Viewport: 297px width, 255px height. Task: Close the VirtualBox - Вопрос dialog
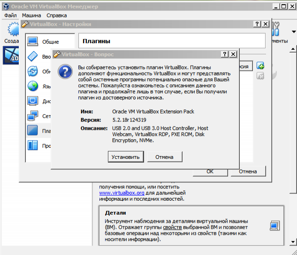pyautogui.click(x=233, y=54)
